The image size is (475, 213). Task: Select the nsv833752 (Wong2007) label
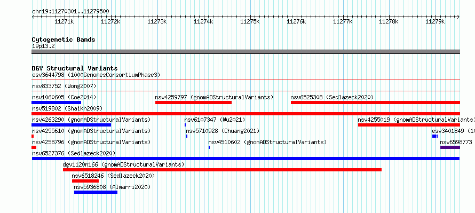pyautogui.click(x=64, y=86)
